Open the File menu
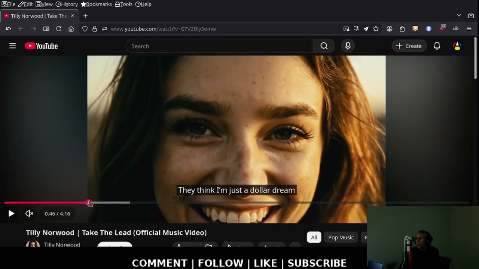 pos(8,4)
